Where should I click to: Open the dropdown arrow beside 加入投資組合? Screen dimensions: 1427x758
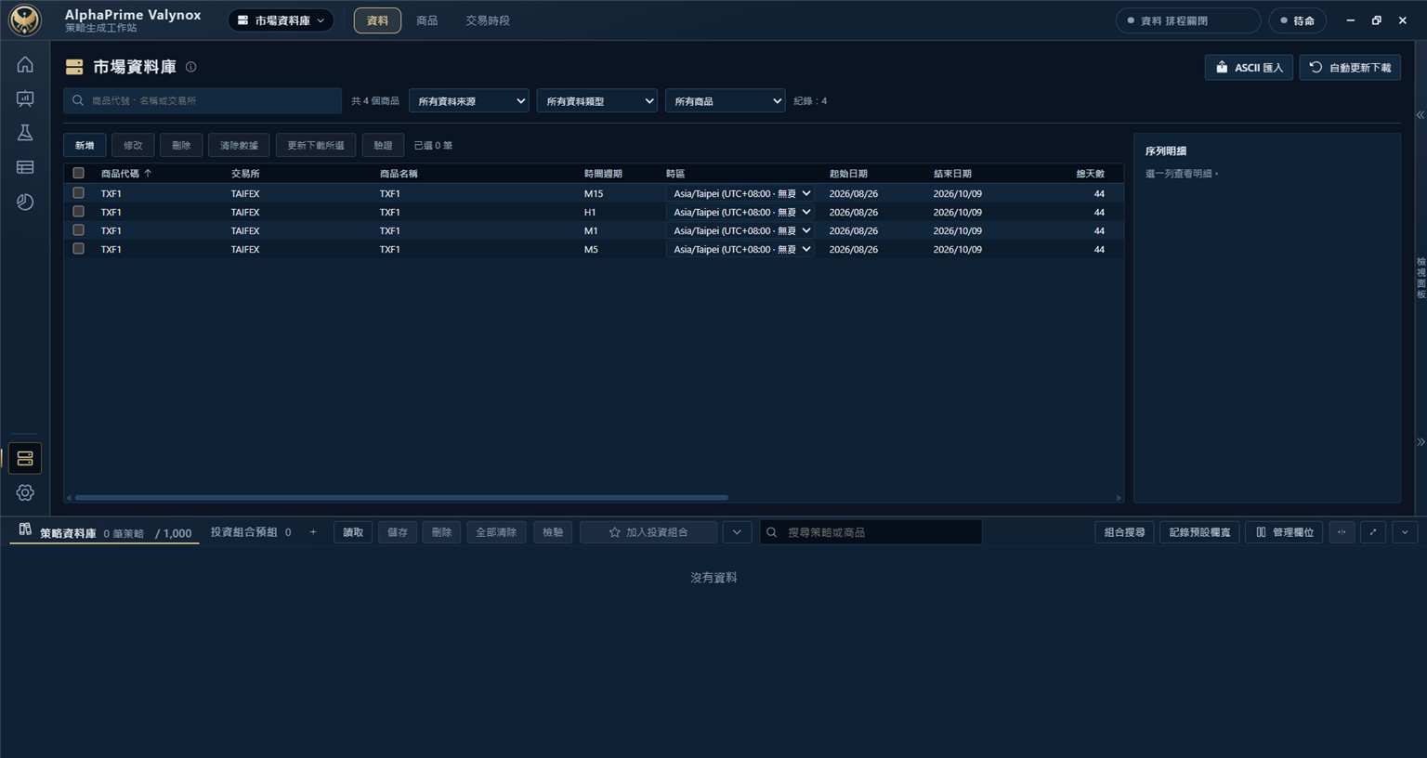click(x=737, y=532)
